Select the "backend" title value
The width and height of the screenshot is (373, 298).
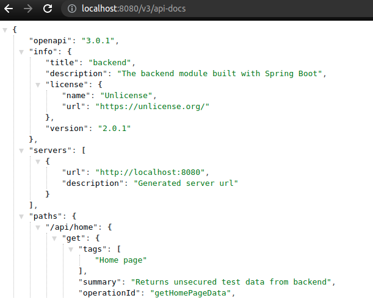[110, 62]
